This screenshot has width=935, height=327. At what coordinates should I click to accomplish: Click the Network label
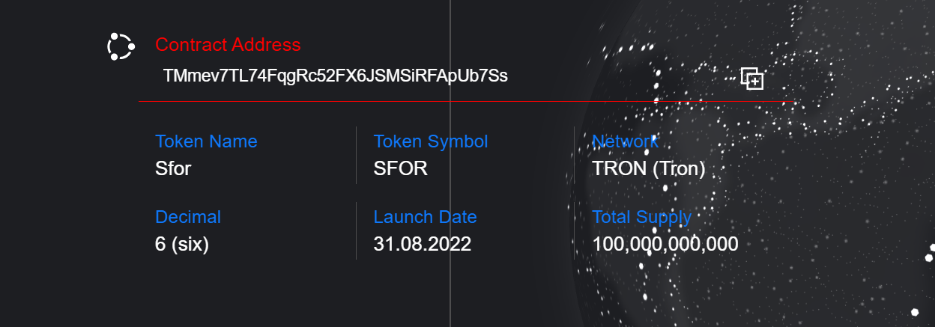[625, 141]
